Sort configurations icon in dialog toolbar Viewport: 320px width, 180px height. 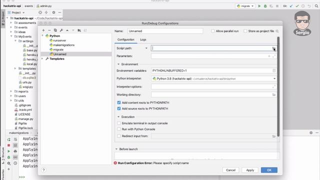pyautogui.click(x=85, y=30)
